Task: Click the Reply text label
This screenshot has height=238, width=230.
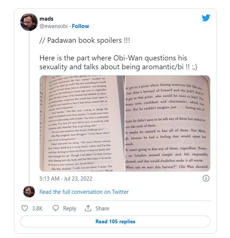Action: pyautogui.click(x=70, y=209)
